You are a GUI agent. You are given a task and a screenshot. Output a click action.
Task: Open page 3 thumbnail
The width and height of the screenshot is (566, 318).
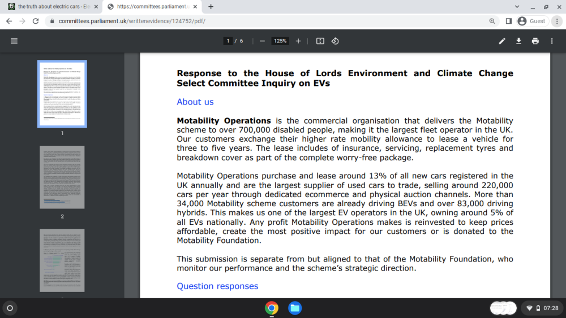62,260
